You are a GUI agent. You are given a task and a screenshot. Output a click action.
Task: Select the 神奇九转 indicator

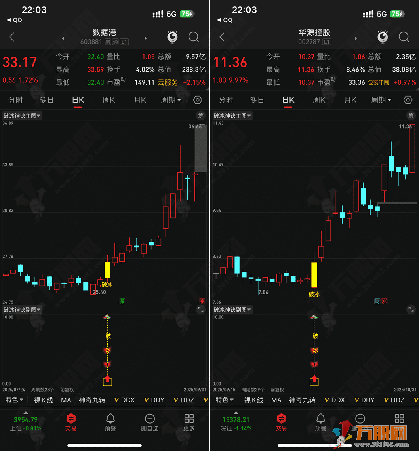click(92, 400)
